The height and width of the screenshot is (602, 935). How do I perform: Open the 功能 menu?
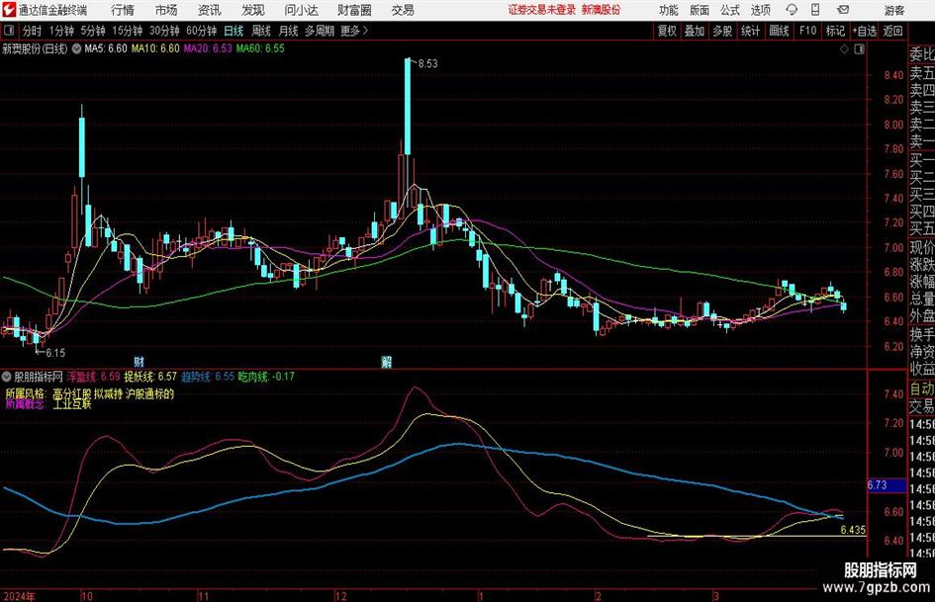pos(669,10)
